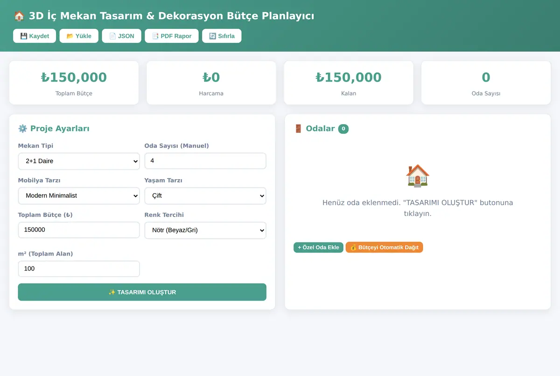
Task: Click into the Toplam Bütçe input
Action: point(79,230)
